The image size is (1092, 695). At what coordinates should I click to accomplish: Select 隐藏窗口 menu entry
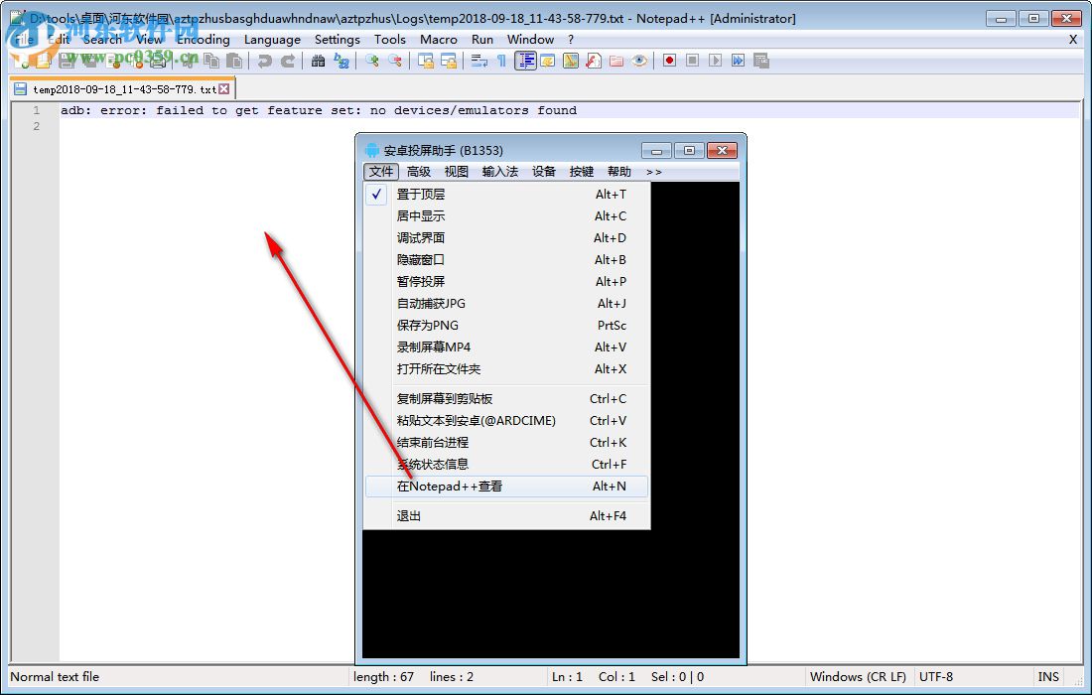pyautogui.click(x=507, y=260)
